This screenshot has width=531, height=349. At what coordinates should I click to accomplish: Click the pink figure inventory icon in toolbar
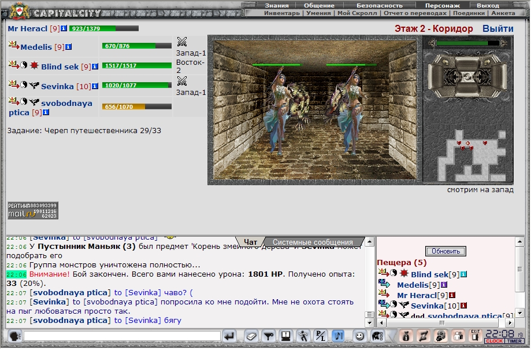[406, 336]
